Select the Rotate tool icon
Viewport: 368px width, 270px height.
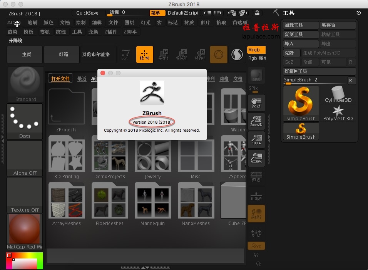tap(200, 55)
